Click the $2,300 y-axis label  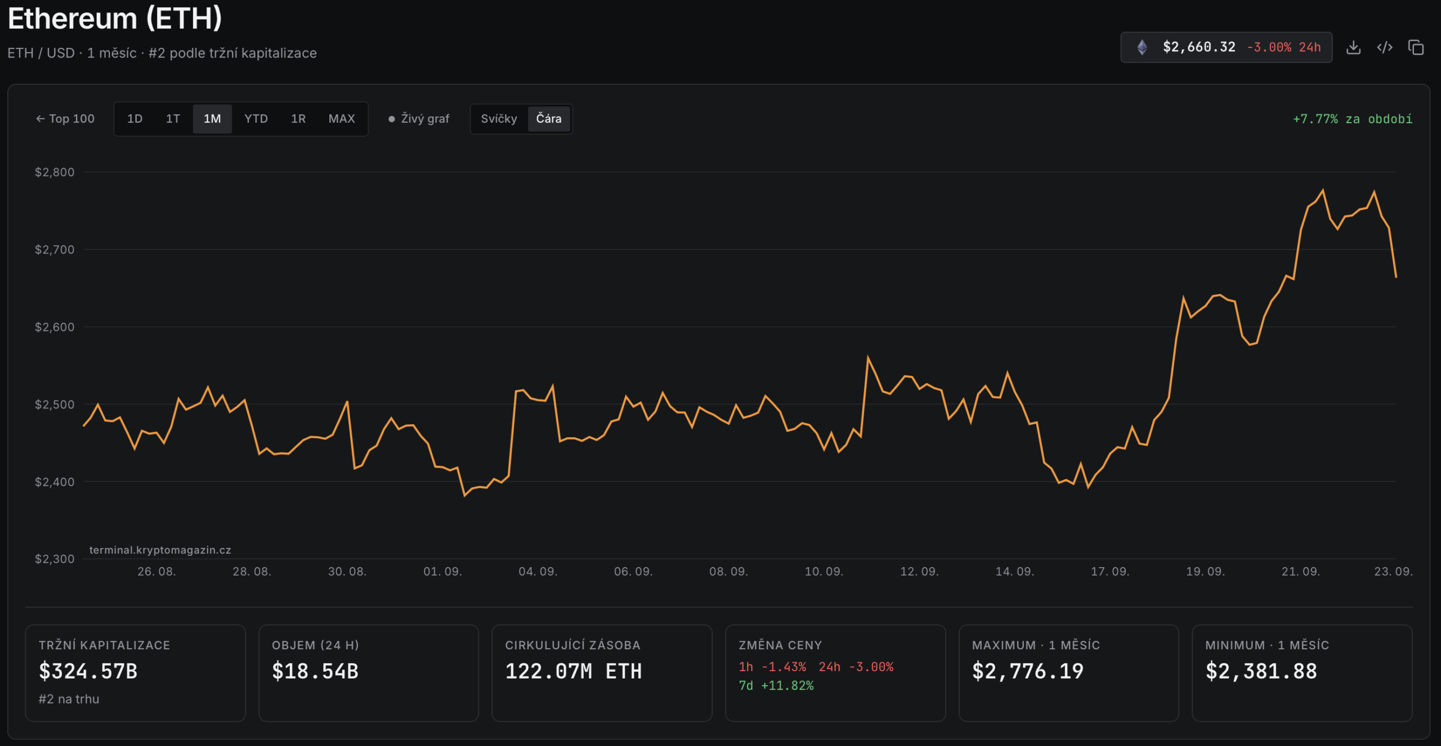[55, 559]
